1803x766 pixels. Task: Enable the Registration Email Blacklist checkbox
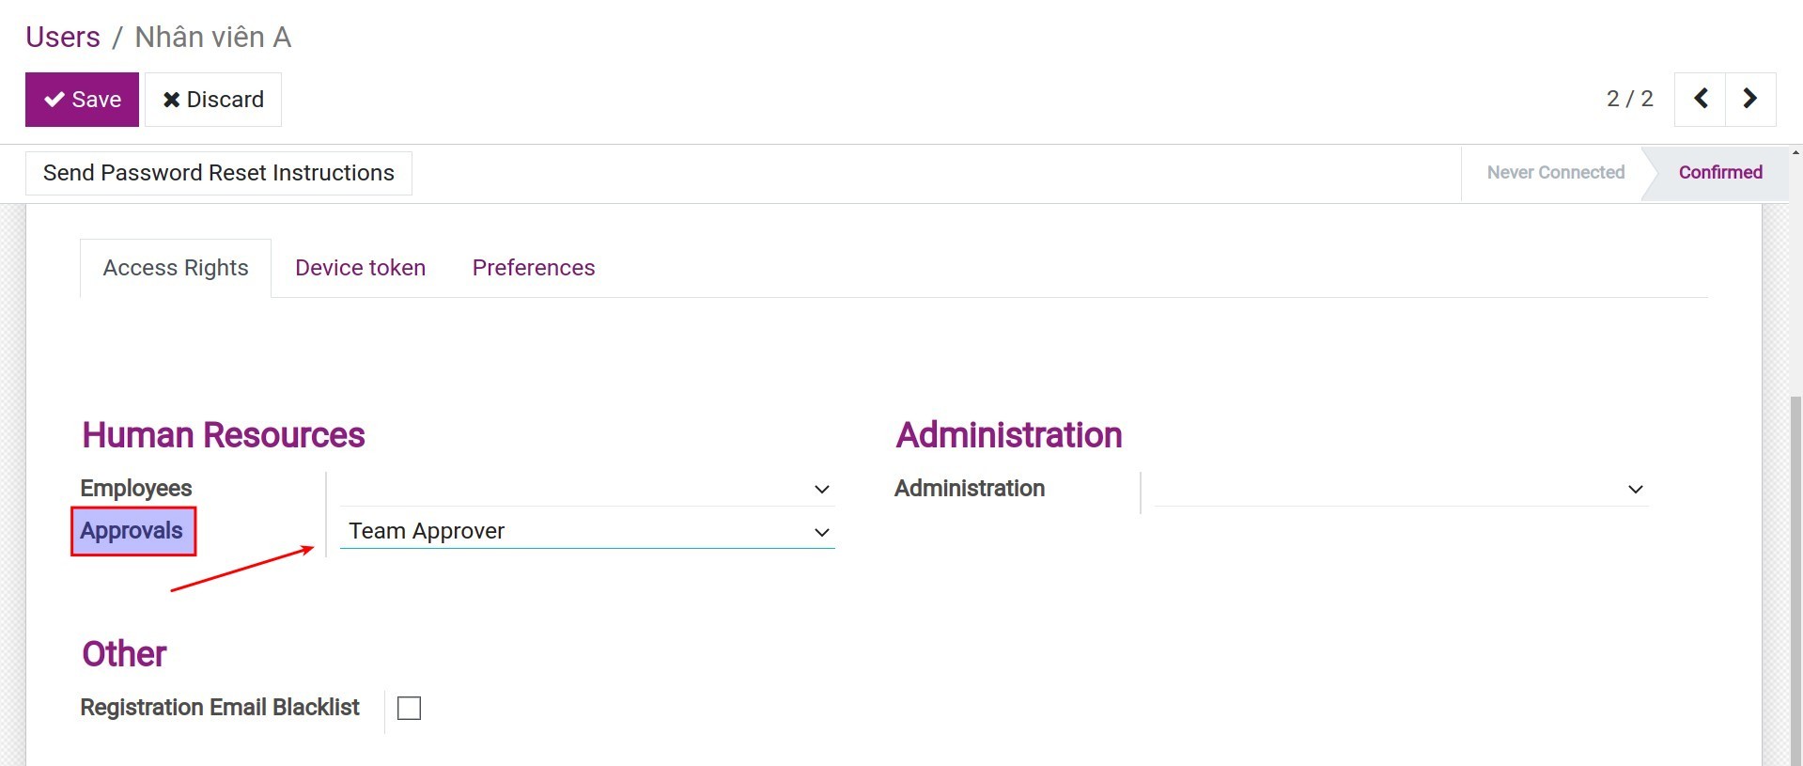tap(408, 708)
